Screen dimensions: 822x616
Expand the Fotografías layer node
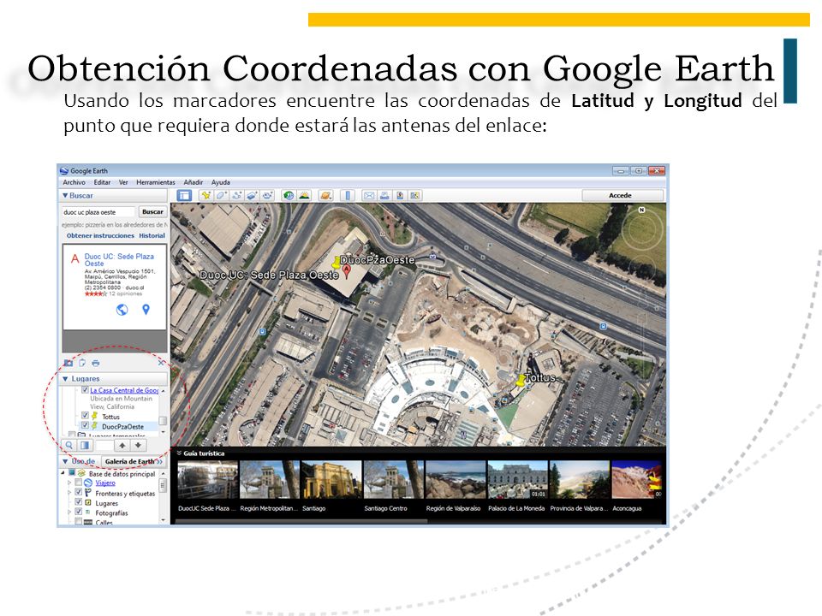click(x=69, y=512)
